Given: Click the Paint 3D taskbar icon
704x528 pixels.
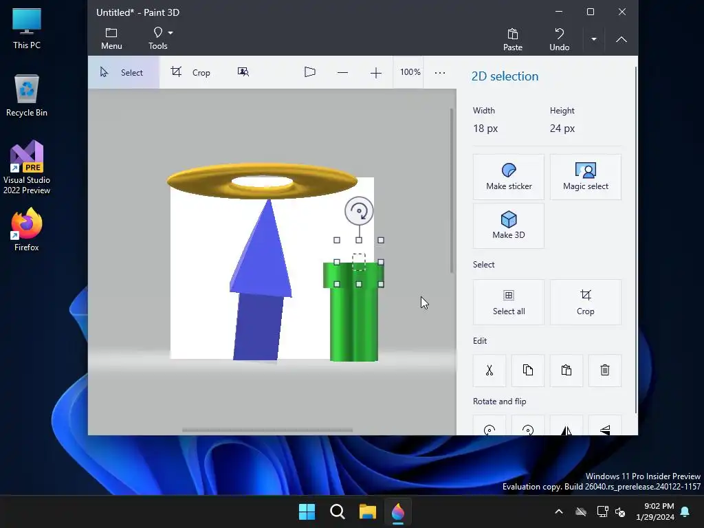Looking at the screenshot, I should click(x=398, y=511).
